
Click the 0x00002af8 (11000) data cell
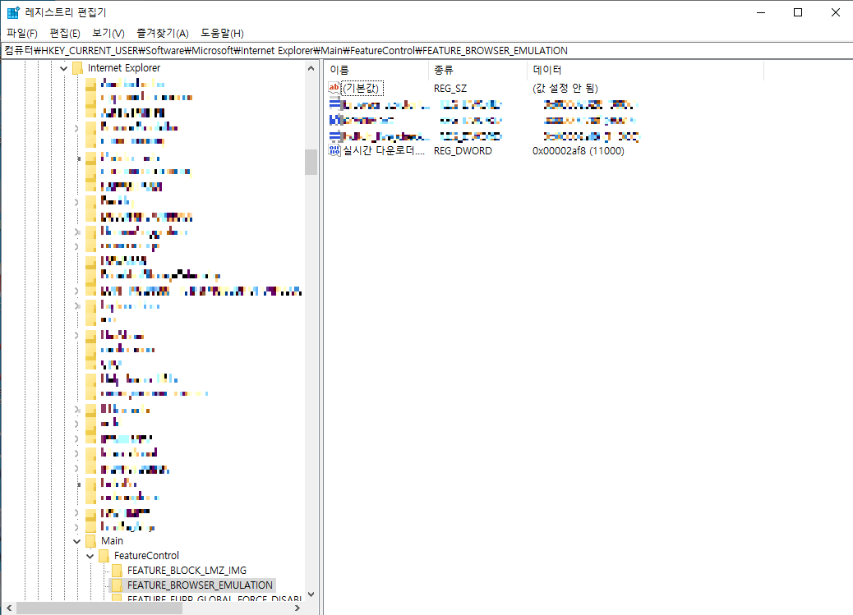point(579,150)
